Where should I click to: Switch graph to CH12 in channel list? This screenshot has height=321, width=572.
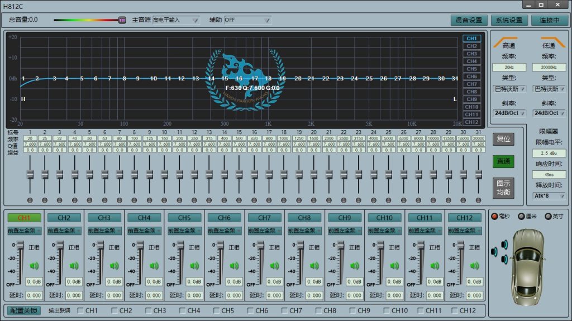click(471, 122)
